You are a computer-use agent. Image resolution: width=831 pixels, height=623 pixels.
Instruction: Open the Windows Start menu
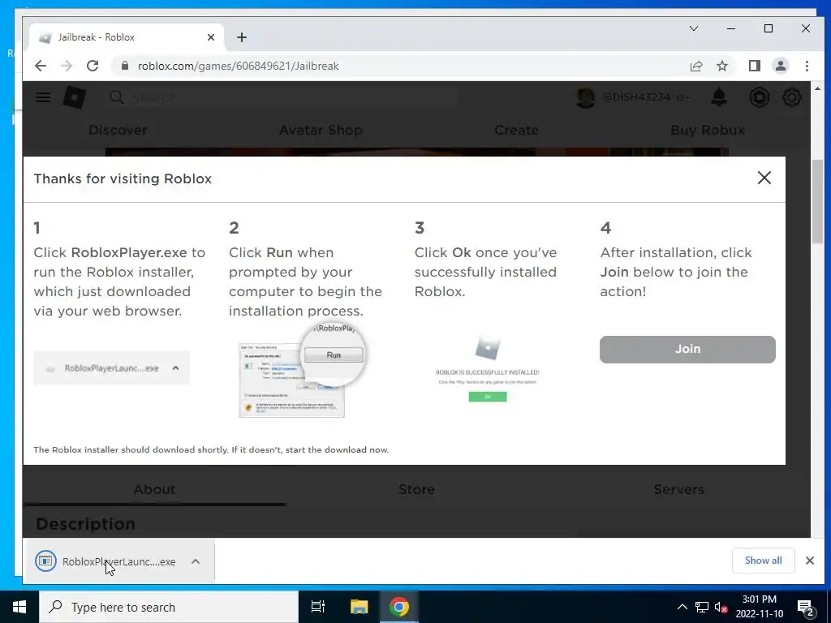(19, 607)
